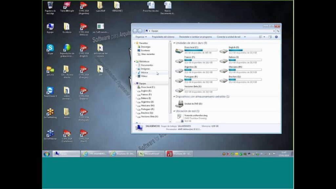
Task: Collapse the Unidades de disco duro group
Action: (174, 43)
